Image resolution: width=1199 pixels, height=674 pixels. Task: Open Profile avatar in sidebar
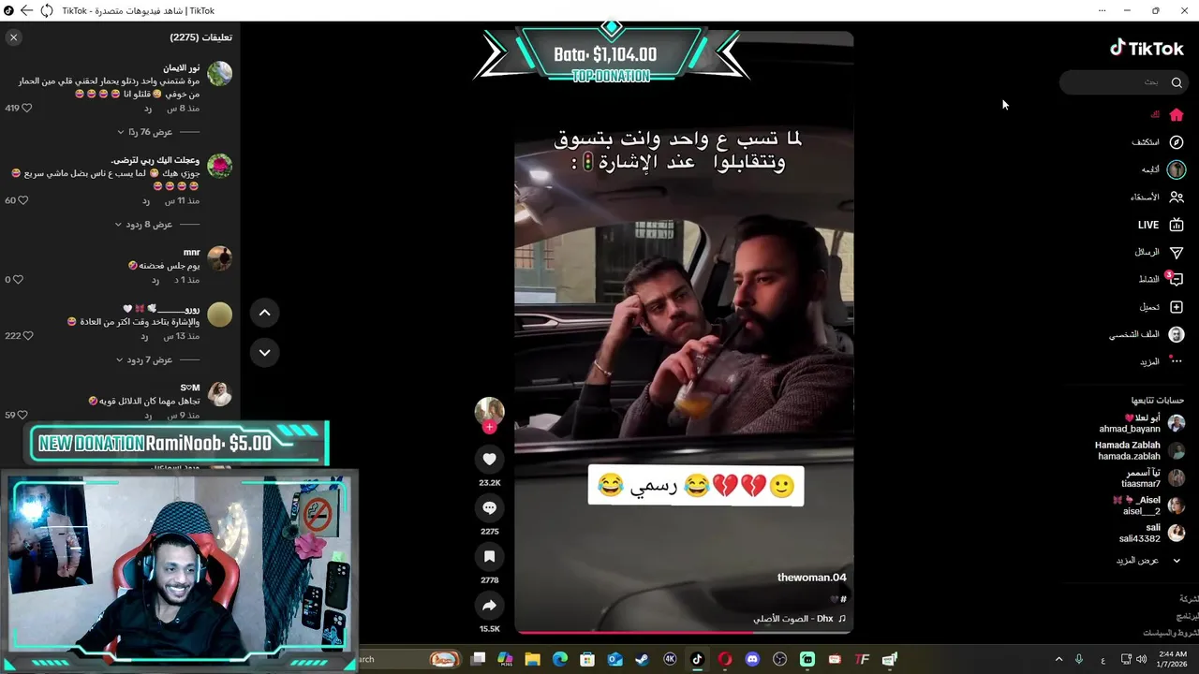pos(1177,334)
